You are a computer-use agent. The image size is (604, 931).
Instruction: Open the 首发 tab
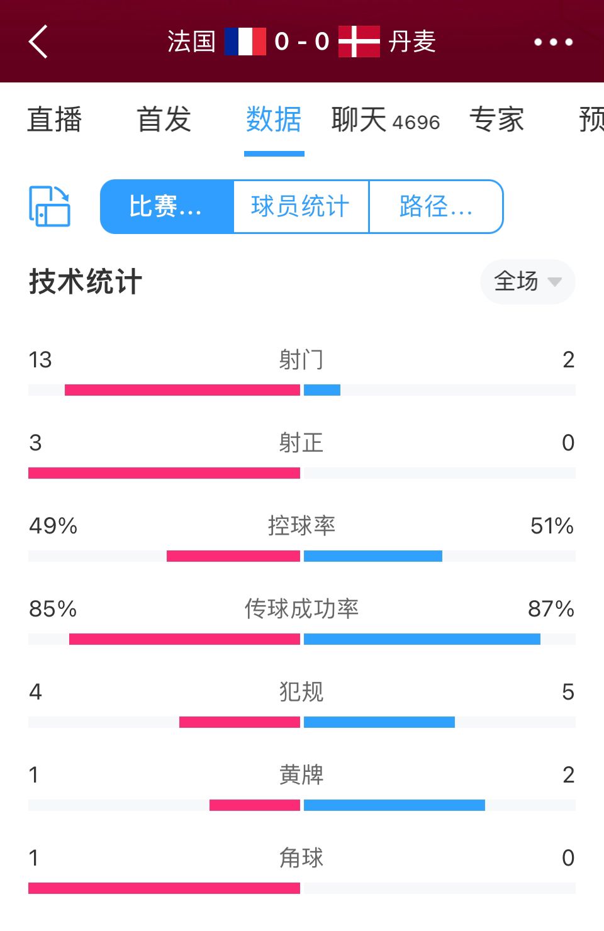164,119
